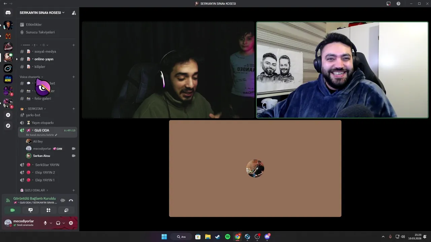This screenshot has height=242, width=431.
Task: Focus the dark-room webcam video tile
Action: [x=168, y=70]
